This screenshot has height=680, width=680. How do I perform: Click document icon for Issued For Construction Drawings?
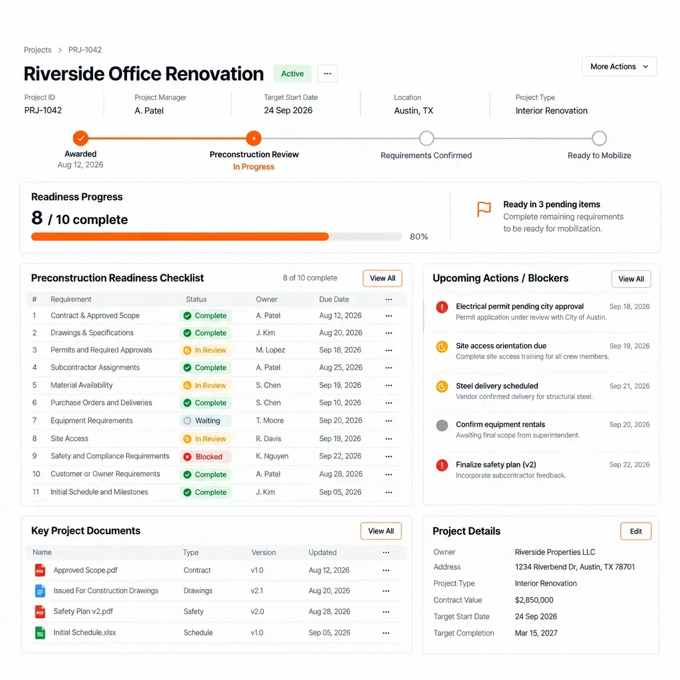pos(40,591)
